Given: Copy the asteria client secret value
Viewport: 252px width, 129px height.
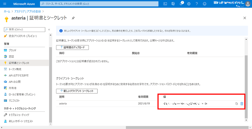Looking at the screenshot, I should point(236,104).
